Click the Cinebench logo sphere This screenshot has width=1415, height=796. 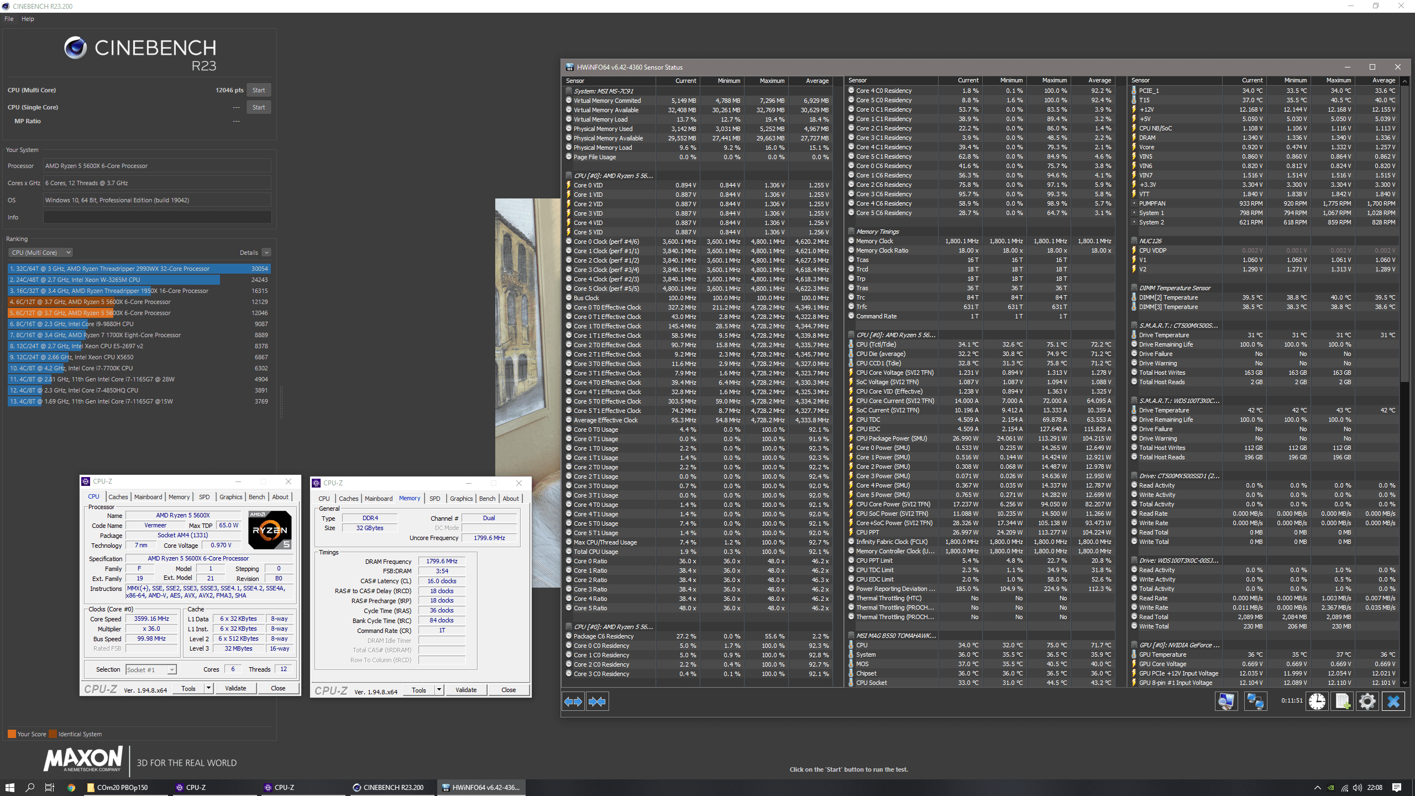(75, 48)
